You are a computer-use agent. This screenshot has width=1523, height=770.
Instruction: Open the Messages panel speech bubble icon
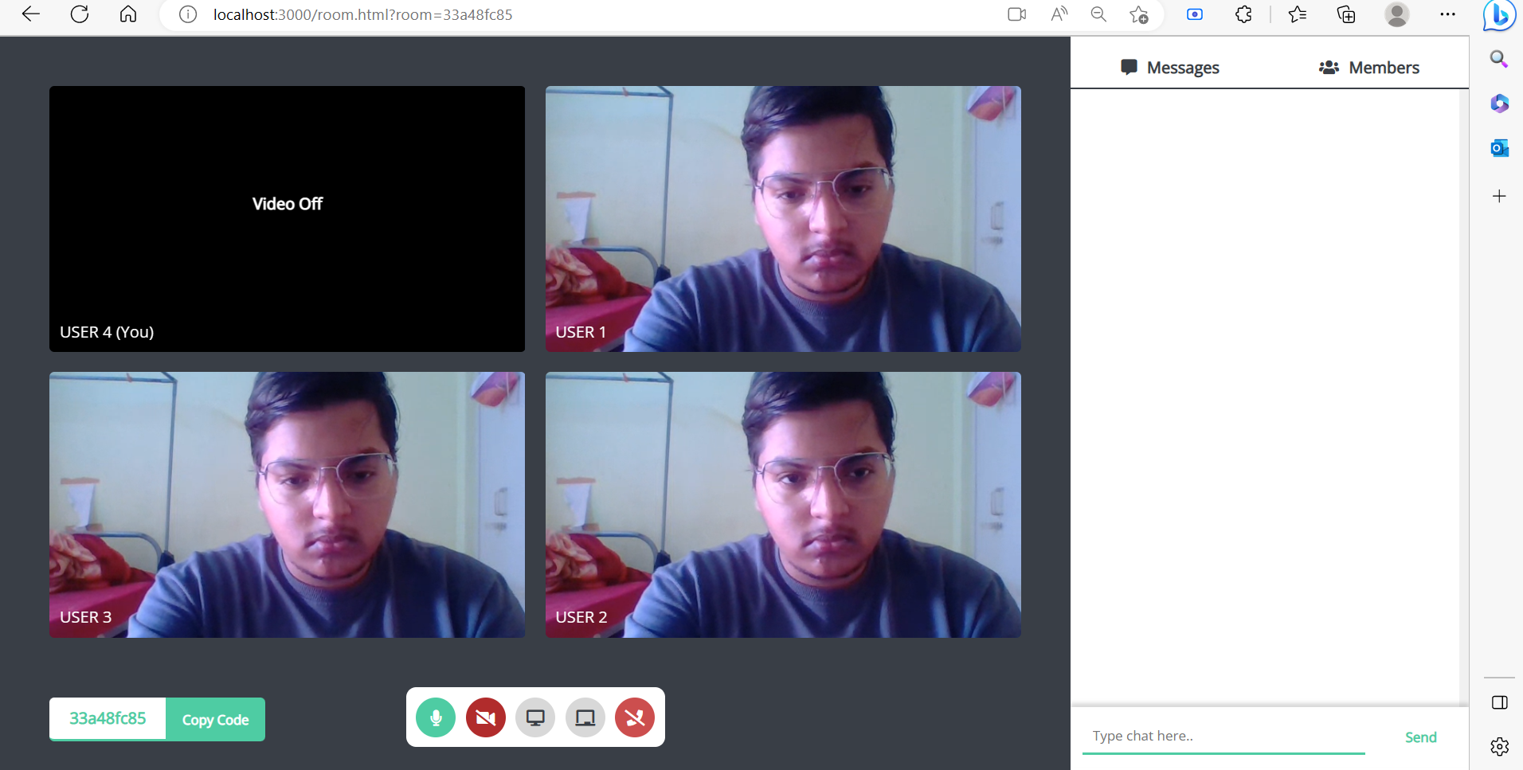(x=1129, y=68)
